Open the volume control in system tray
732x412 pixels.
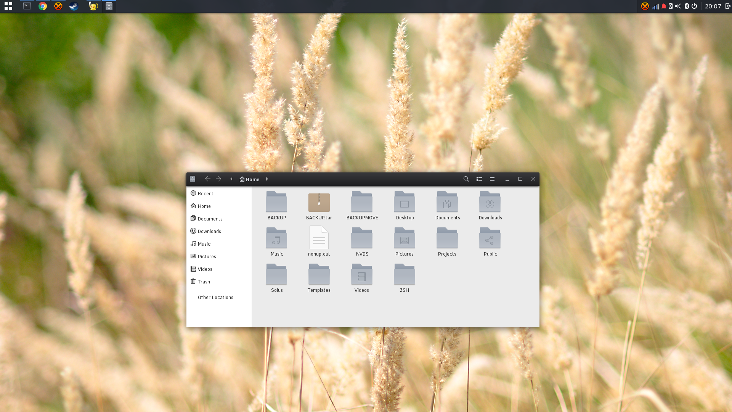pyautogui.click(x=678, y=6)
